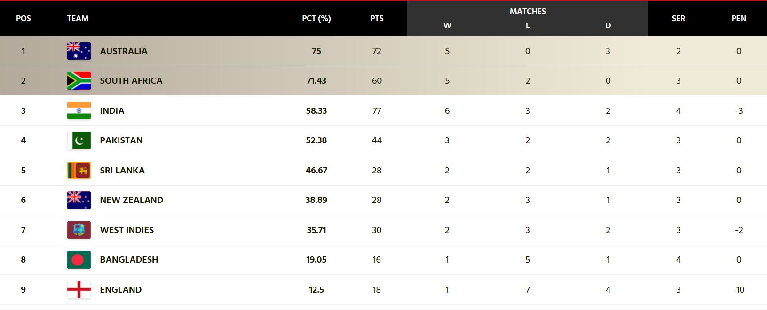Click the Australia flag icon
This screenshot has height=310, width=767.
click(x=79, y=51)
